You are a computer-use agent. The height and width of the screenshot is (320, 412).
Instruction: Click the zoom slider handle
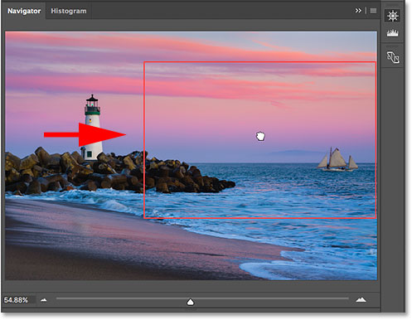click(191, 302)
